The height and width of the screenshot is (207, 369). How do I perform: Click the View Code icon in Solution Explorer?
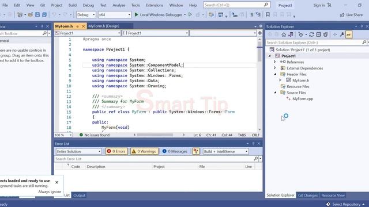coord(335,34)
